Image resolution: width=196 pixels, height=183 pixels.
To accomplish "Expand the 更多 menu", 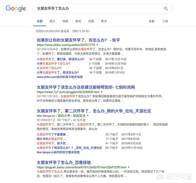I will (x=104, y=21).
